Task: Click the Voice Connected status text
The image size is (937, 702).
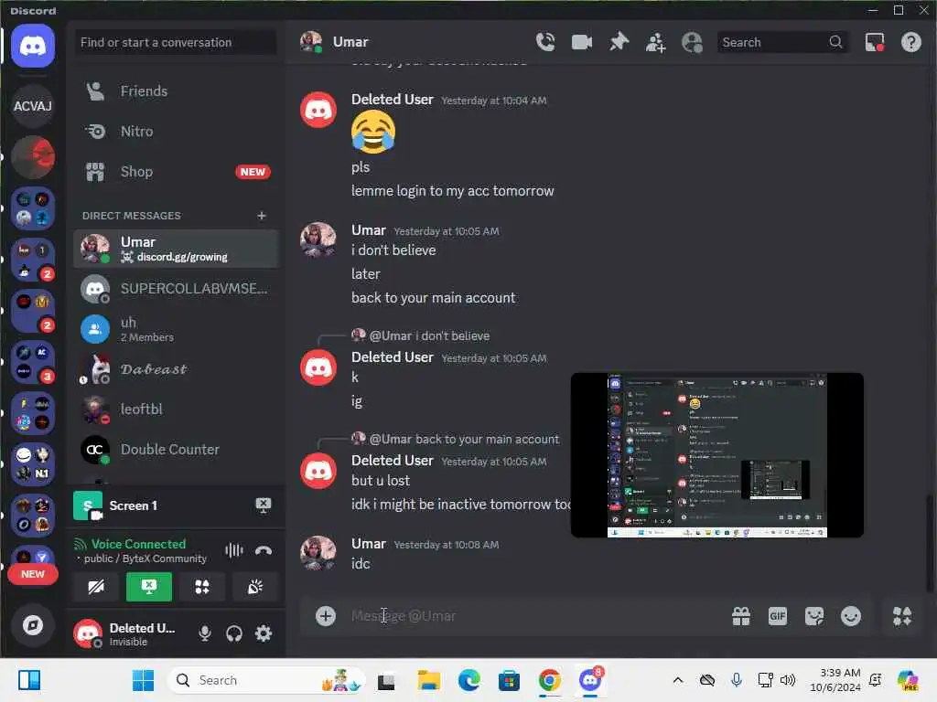Action: (x=138, y=544)
